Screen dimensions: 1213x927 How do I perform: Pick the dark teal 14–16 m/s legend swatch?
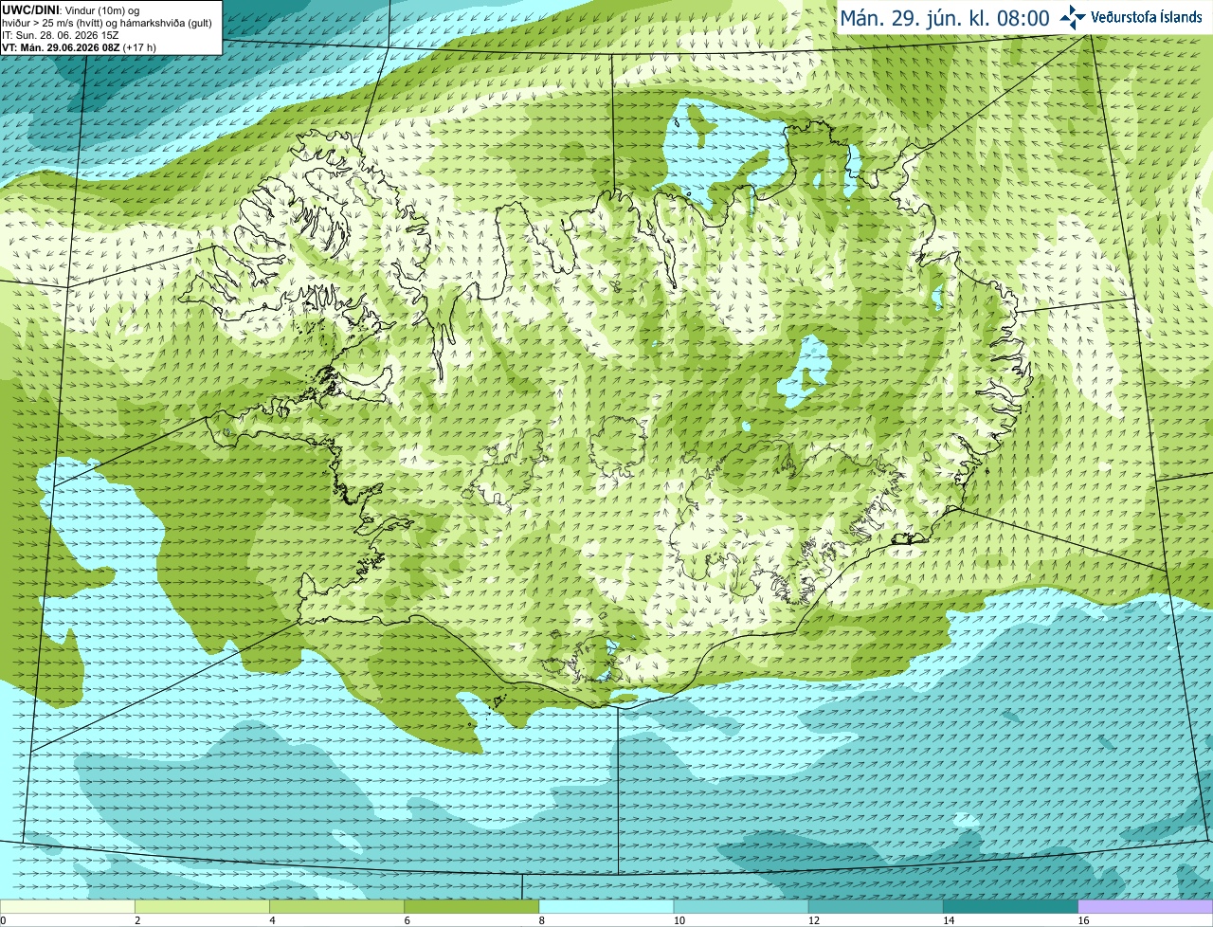click(x=1010, y=907)
